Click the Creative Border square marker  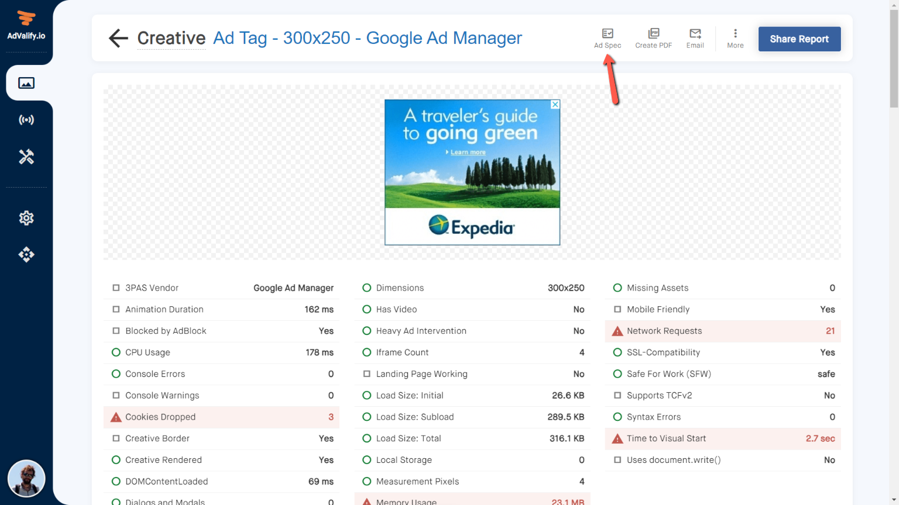tap(116, 438)
